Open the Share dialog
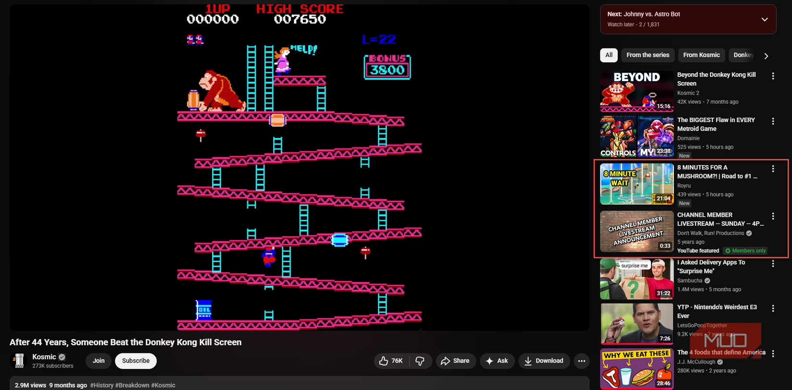 456,361
